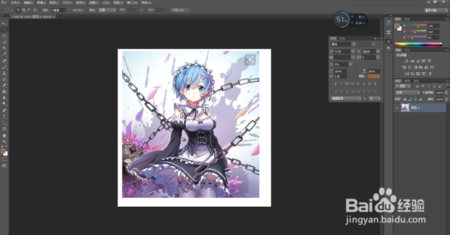Click the 羽化 feather input field

click(x=58, y=10)
